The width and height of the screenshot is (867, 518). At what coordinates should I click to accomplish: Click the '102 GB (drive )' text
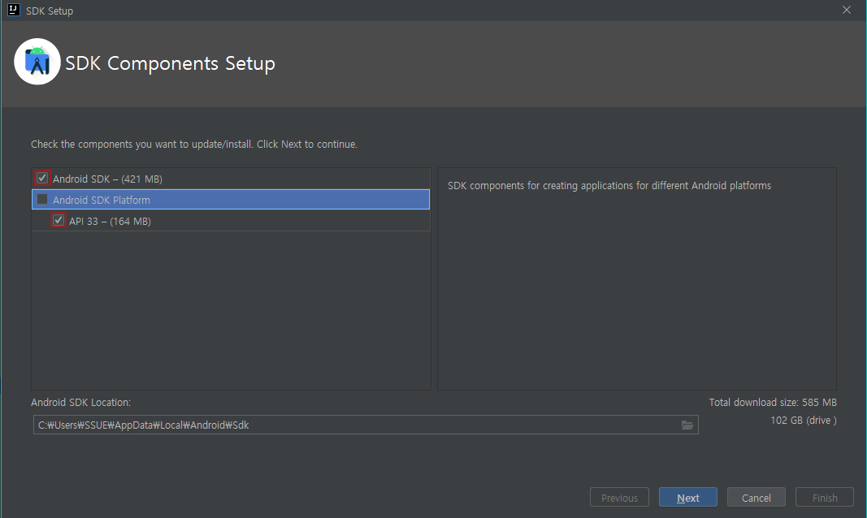coord(804,421)
